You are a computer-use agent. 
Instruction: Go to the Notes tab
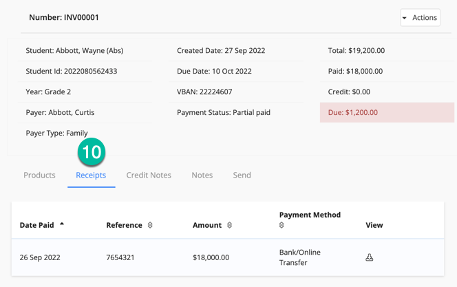tap(202, 176)
